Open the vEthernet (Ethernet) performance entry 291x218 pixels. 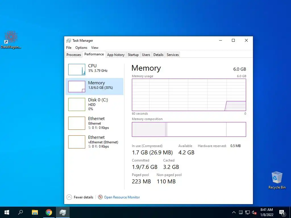(x=94, y=142)
